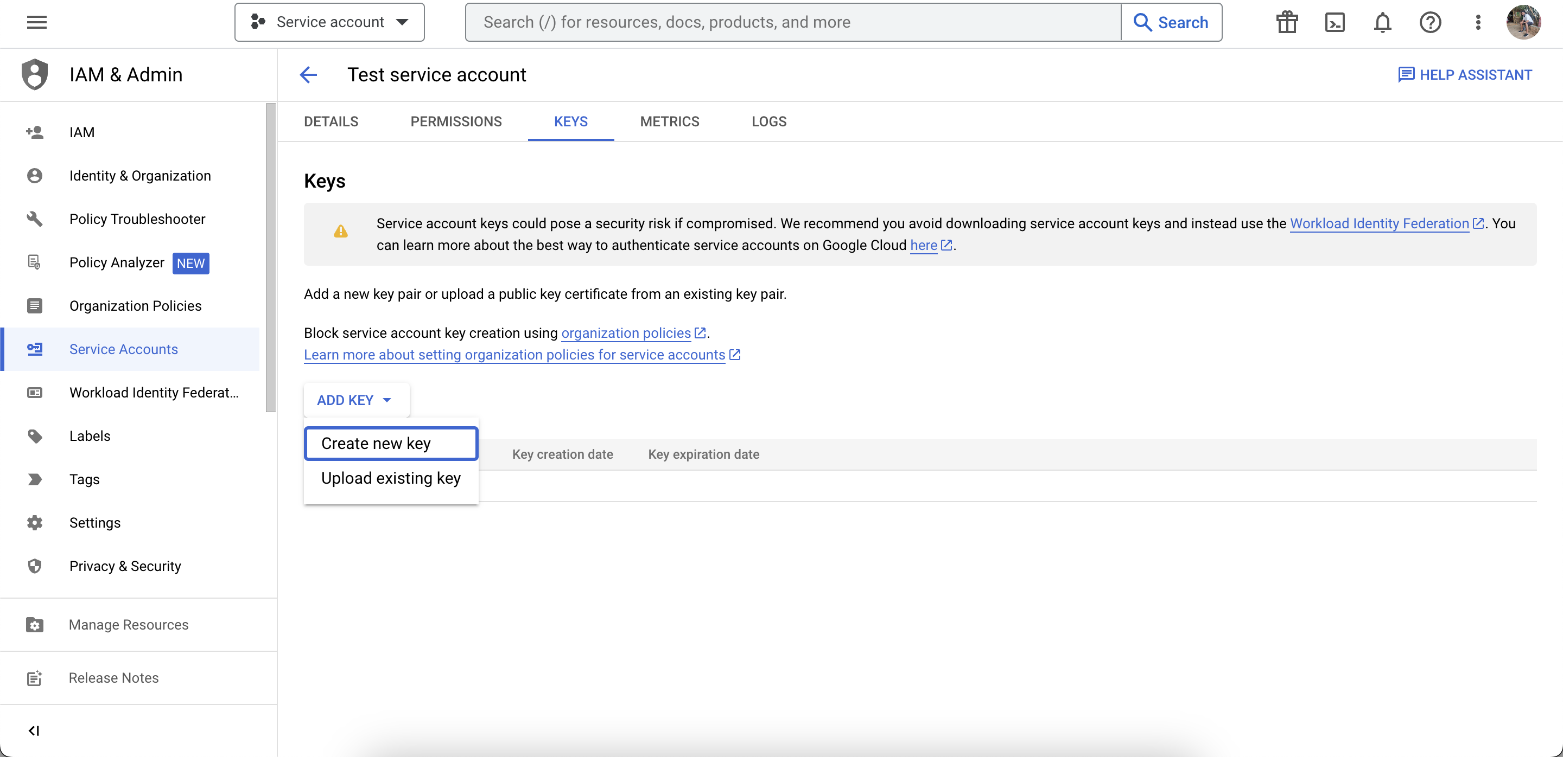
Task: Open Settings gear in sidebar
Action: click(130, 522)
